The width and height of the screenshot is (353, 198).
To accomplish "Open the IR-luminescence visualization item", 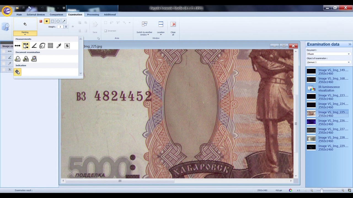I will (x=328, y=89).
